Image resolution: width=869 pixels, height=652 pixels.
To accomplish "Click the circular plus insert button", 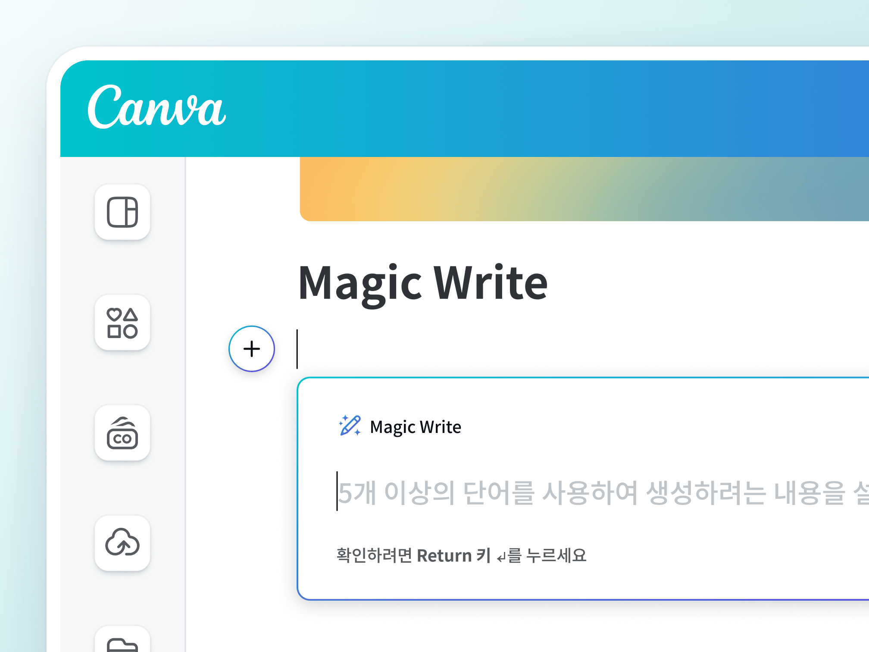I will (251, 348).
